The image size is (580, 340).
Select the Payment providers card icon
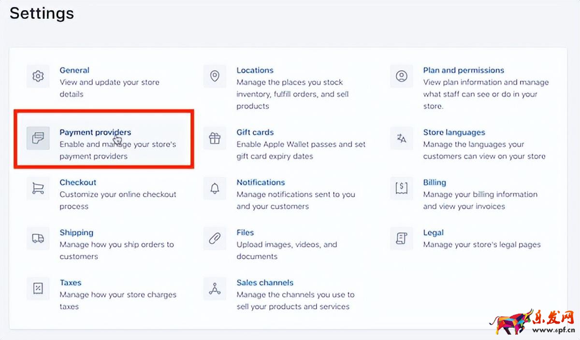click(38, 138)
